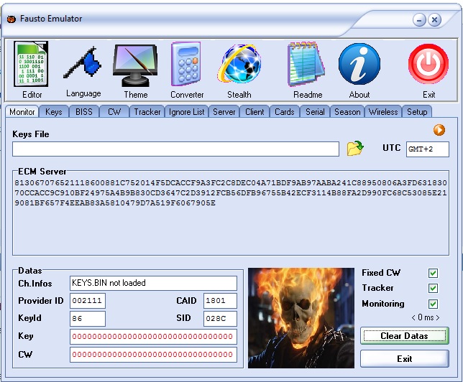Open the Theme monitor icon
The width and height of the screenshot is (463, 382).
tap(135, 65)
